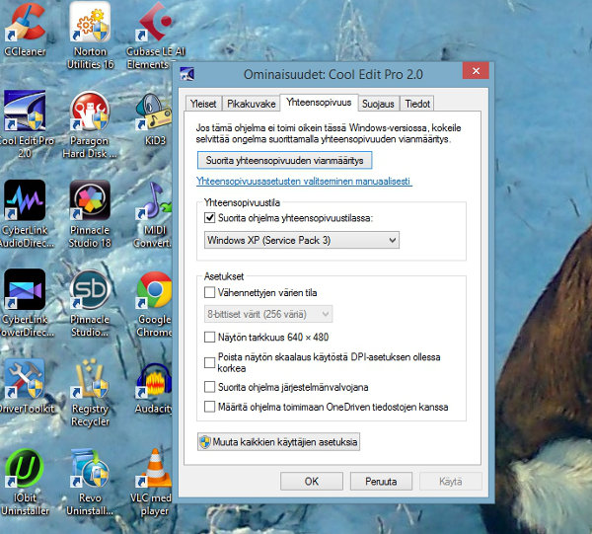Switch to the Suojaus tab
Viewport: 592px width, 534px height.
(x=378, y=104)
